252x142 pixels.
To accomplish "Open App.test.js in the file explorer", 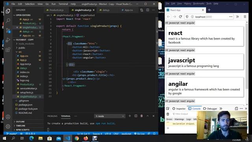I will (26, 64).
